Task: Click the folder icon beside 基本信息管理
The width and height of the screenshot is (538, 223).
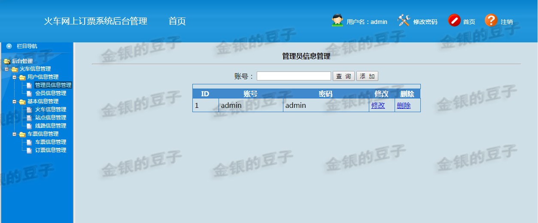Action: point(22,101)
